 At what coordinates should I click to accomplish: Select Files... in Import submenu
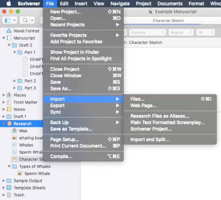pyautogui.click(x=170, y=99)
